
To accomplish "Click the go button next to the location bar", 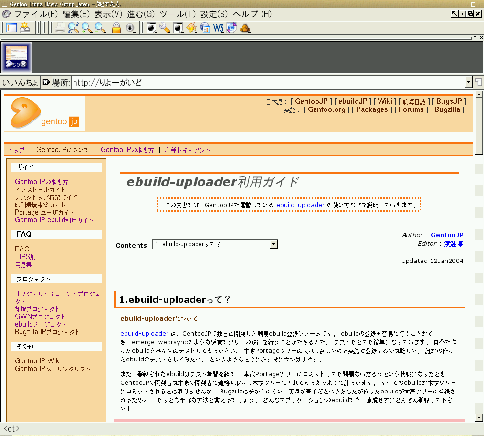I will coord(478,82).
